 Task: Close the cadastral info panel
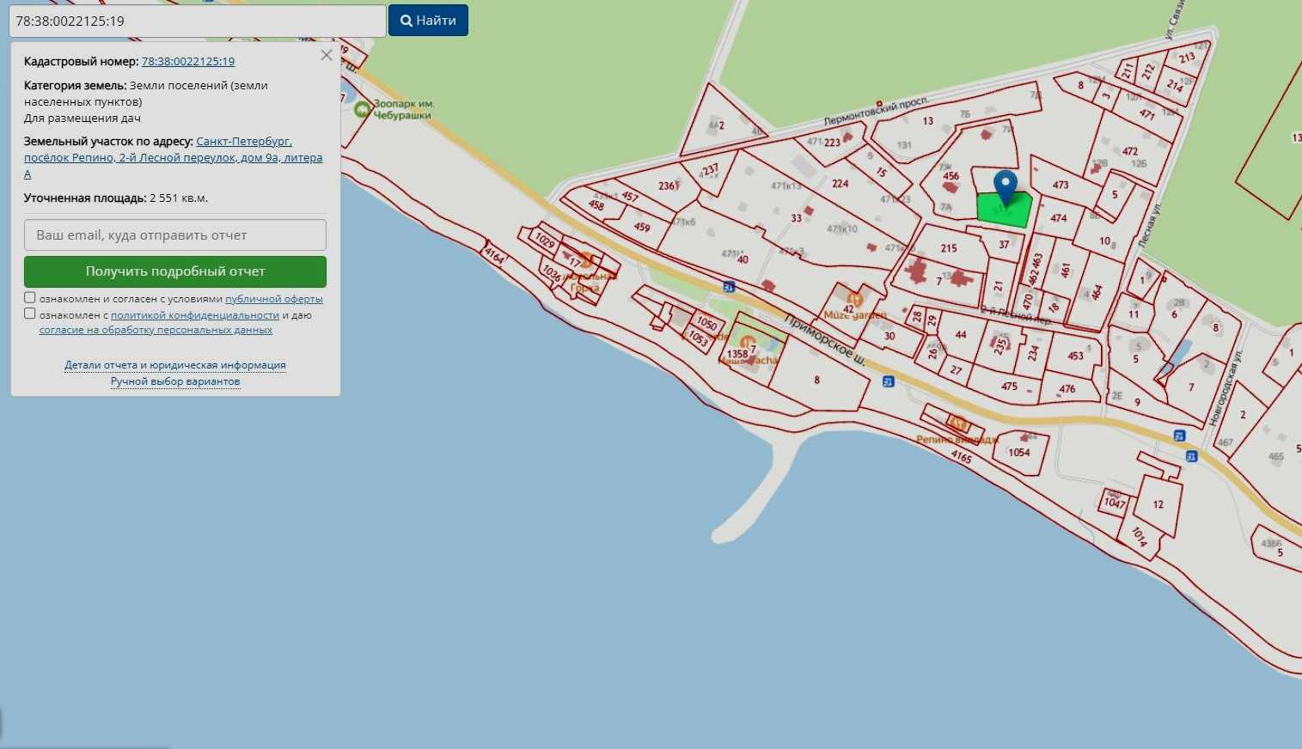(x=327, y=55)
